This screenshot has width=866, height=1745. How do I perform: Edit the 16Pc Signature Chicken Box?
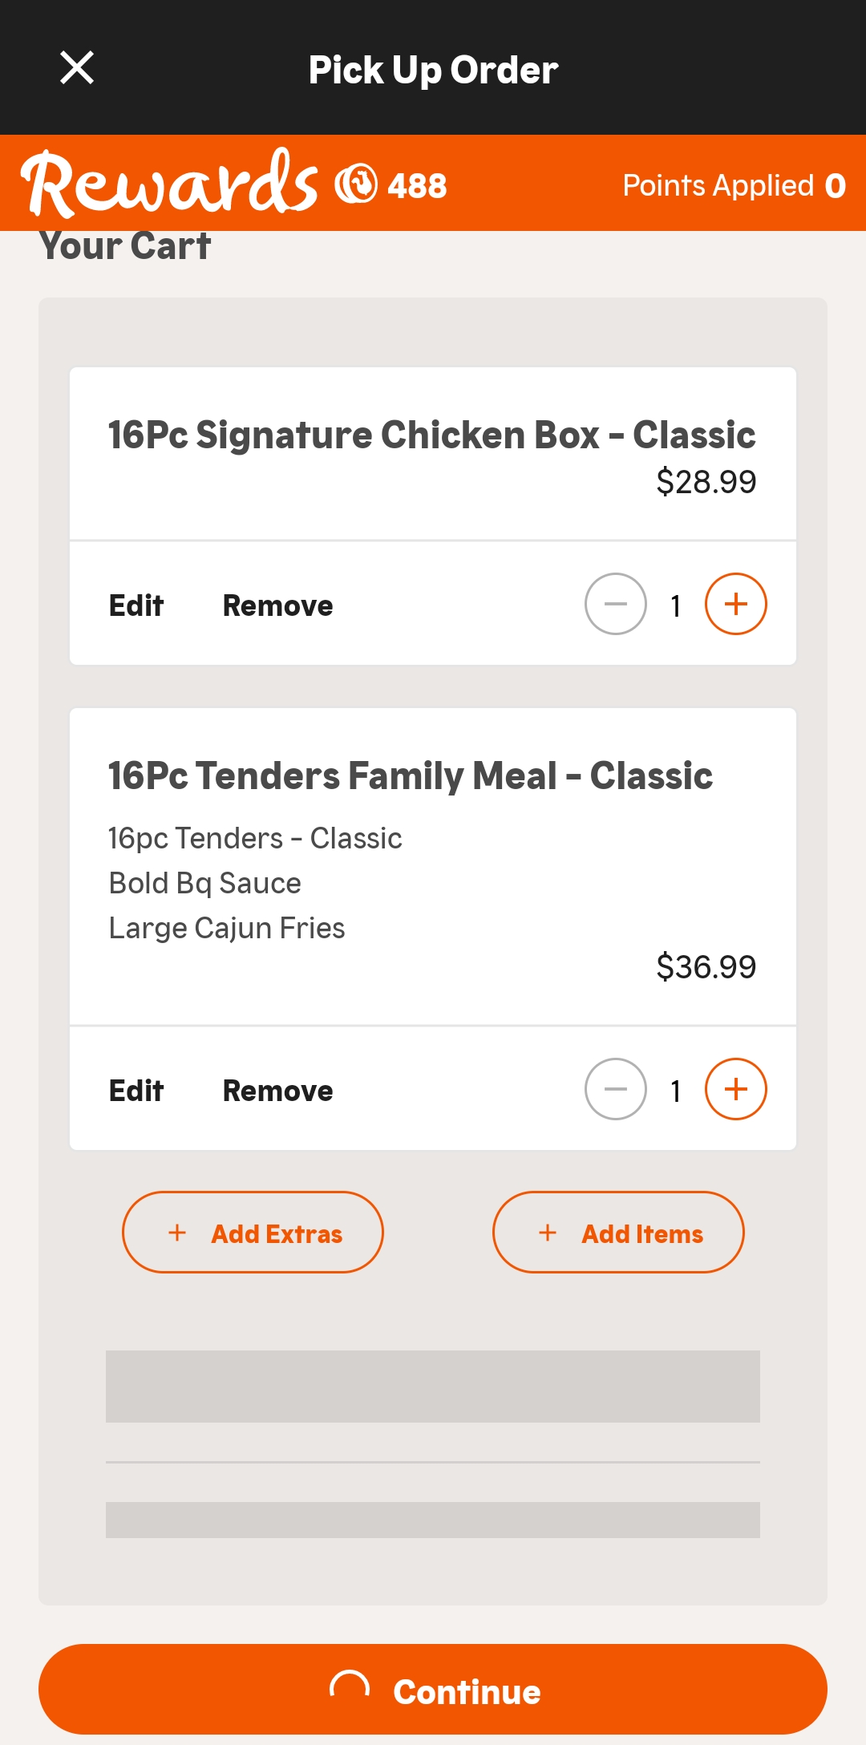pos(136,605)
